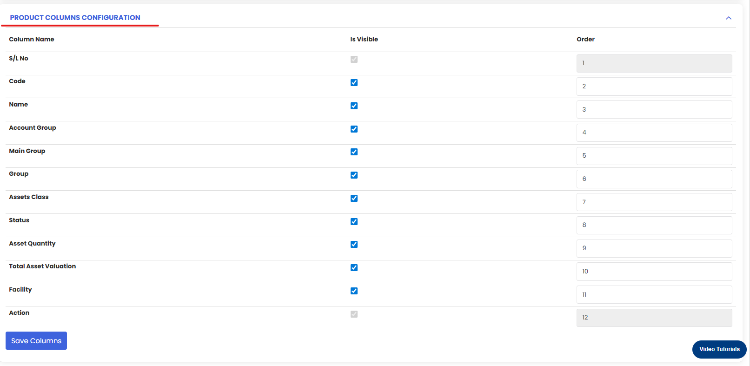Toggle Assets Class column visibility
Screen dimensions: 750x366
(354, 198)
